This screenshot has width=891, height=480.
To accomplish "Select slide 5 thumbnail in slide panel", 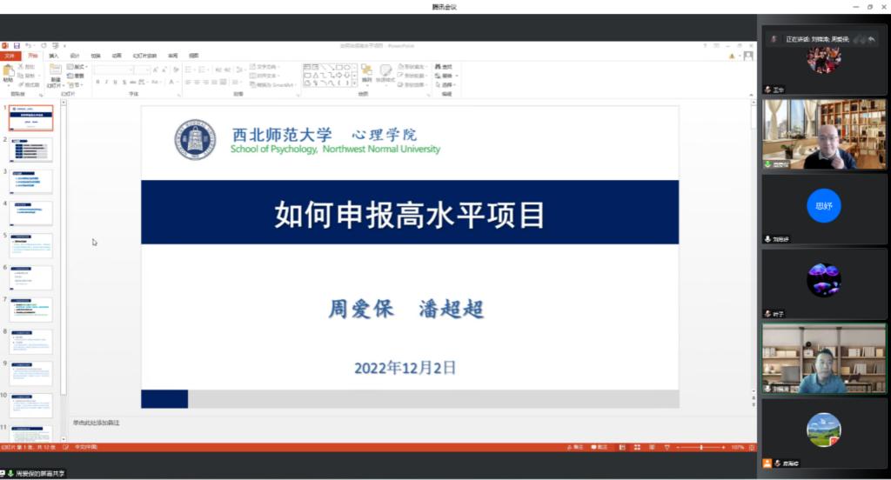I will click(x=31, y=245).
